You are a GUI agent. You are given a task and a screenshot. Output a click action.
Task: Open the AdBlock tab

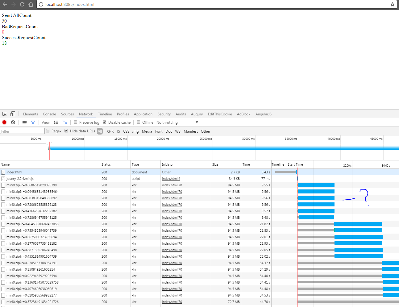pyautogui.click(x=244, y=114)
